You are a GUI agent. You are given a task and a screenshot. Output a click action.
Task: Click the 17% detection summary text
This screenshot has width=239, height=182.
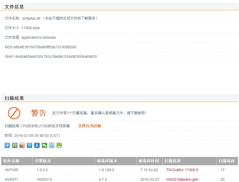pos(37,126)
